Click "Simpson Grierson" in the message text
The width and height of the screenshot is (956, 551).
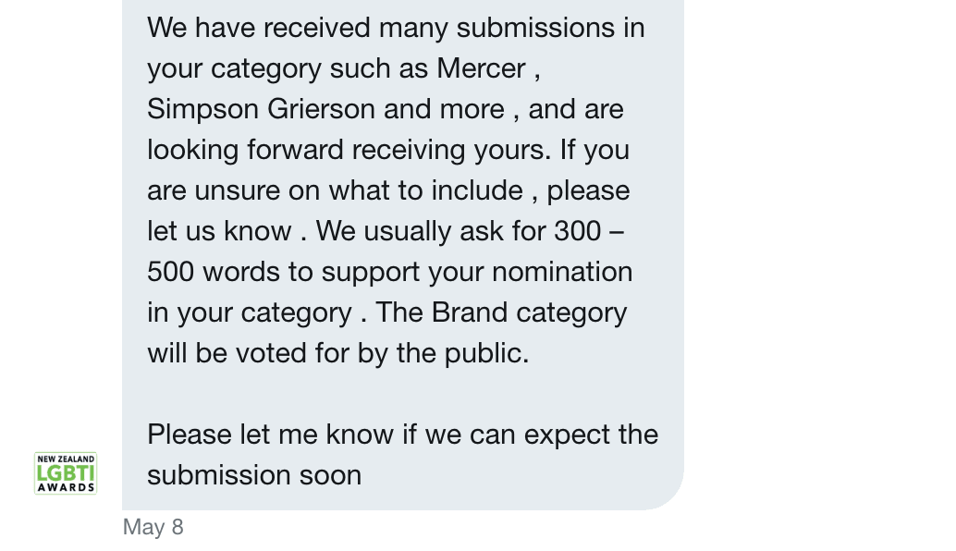[261, 109]
